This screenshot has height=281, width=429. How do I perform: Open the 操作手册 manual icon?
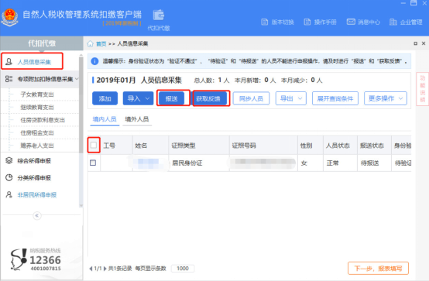pyautogui.click(x=307, y=22)
